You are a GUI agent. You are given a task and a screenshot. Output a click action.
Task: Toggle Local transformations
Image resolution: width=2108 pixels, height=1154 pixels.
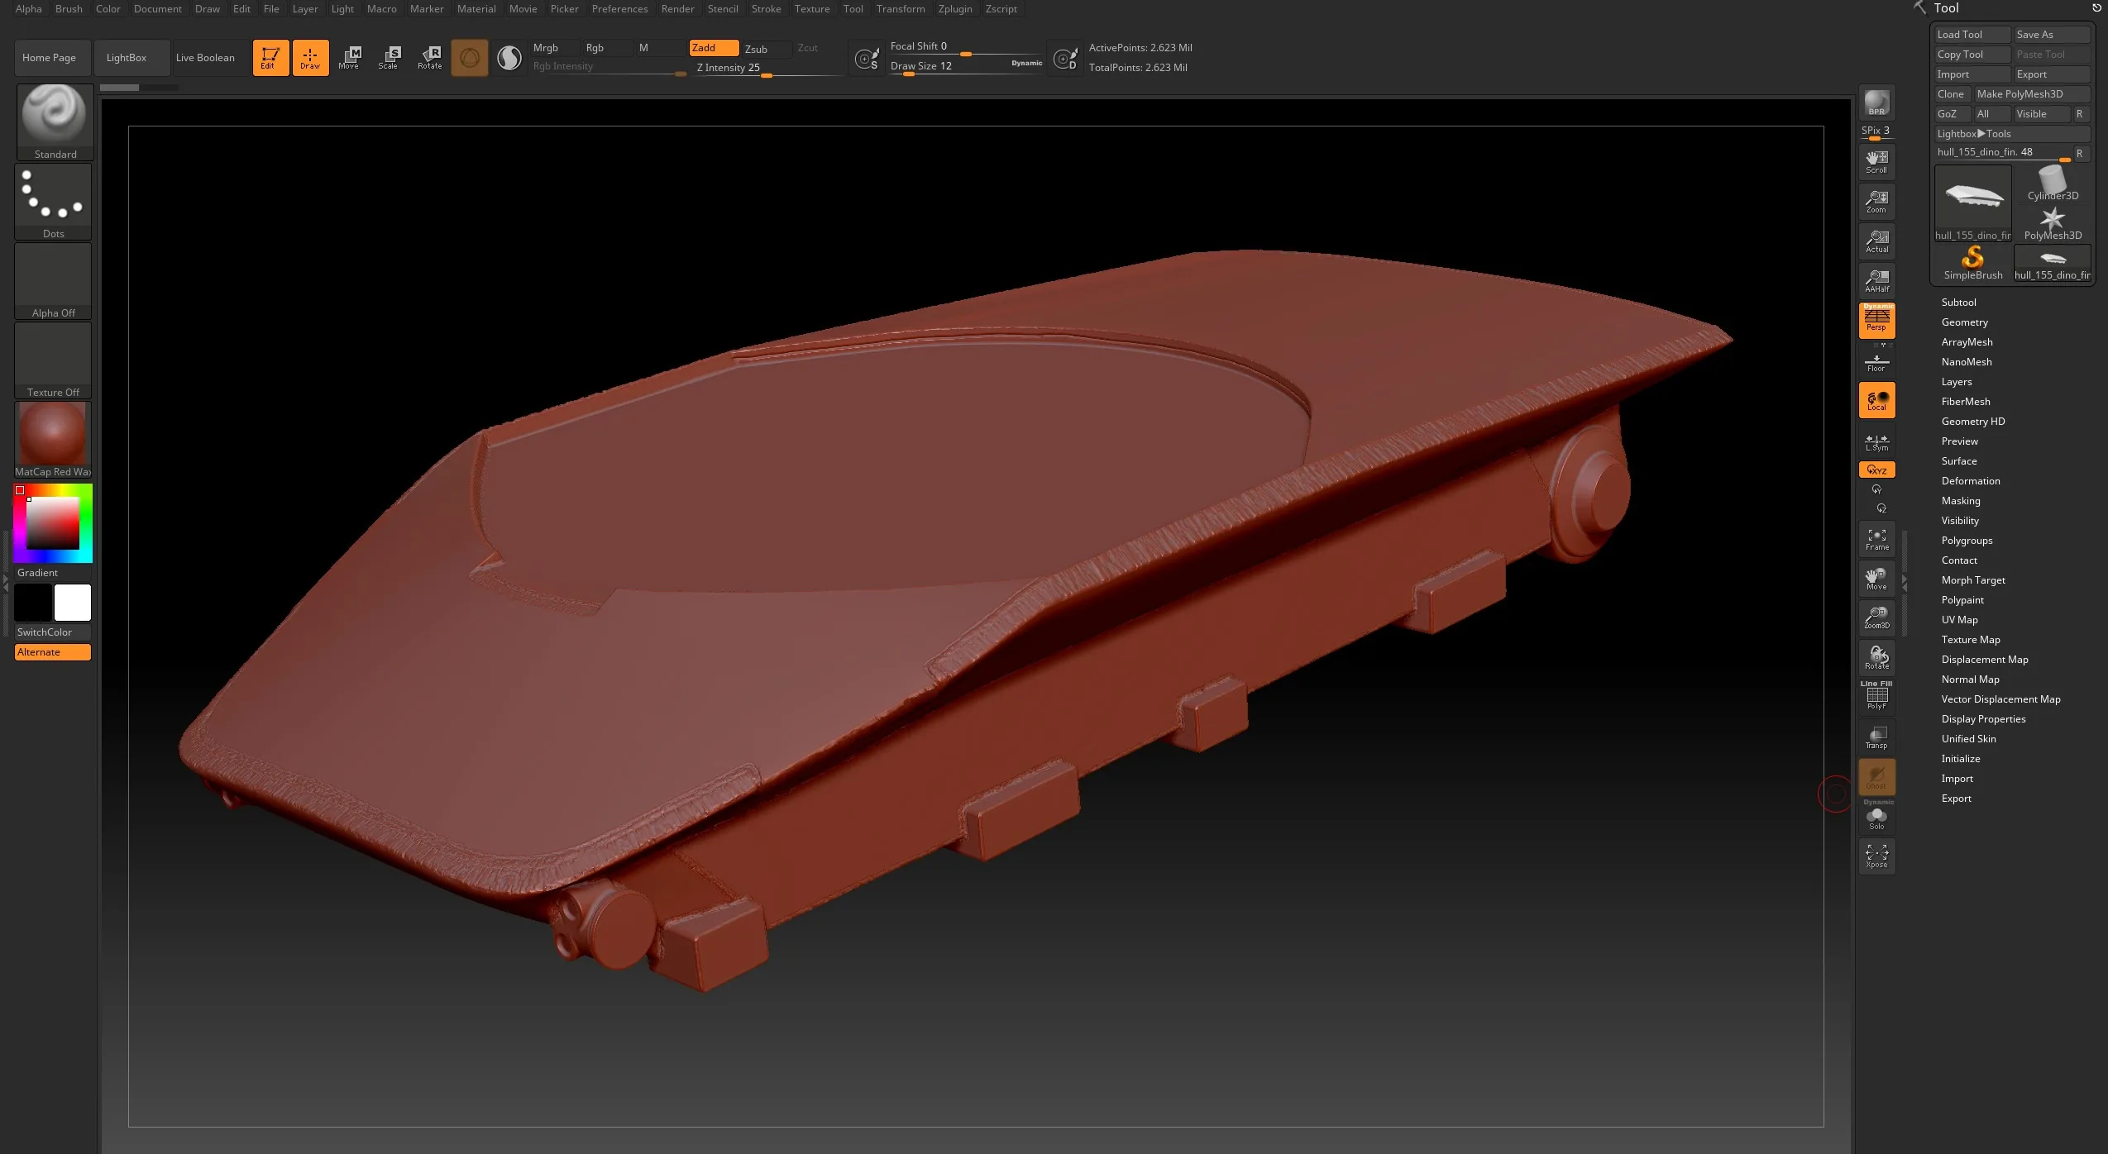[x=1876, y=401]
